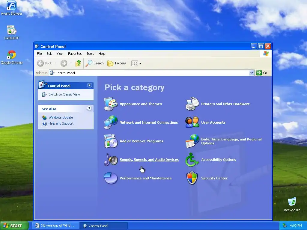307x230 pixels.
Task: Expand the Address bar dropdown arrow
Action: [252, 73]
